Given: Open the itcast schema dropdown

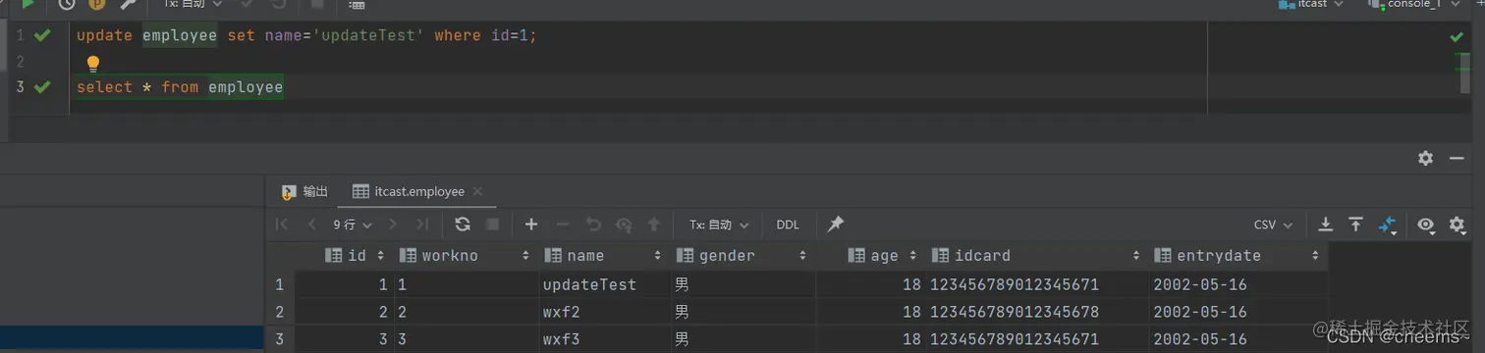Looking at the screenshot, I should coord(1311,4).
